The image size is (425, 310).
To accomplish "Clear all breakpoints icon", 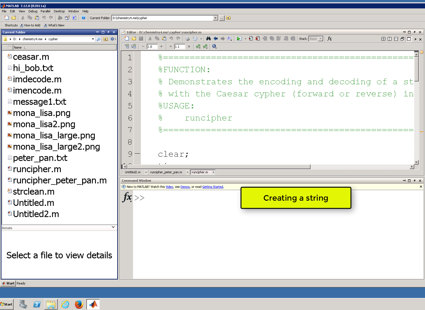I will (x=258, y=39).
